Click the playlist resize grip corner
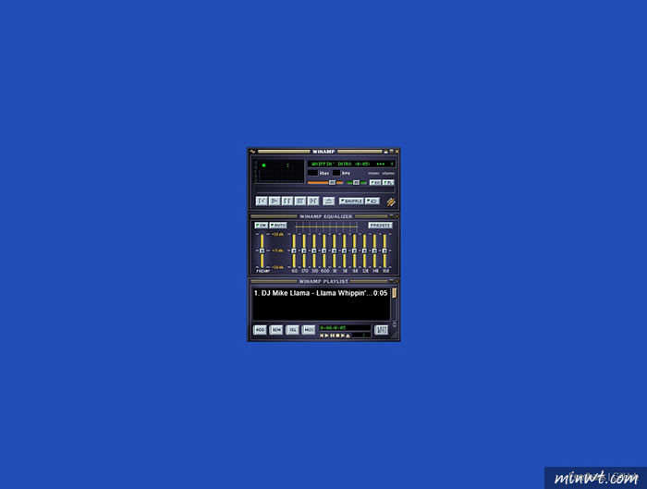The image size is (647, 489). [396, 336]
